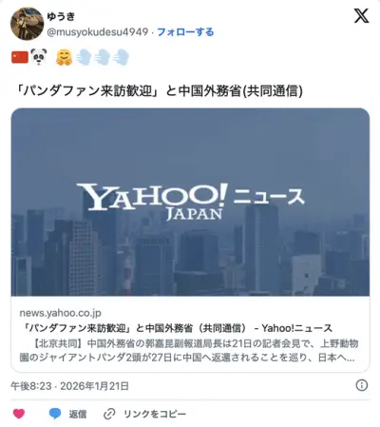Click the blue reply speech bubble icon
Image resolution: width=380 pixels, height=427 pixels.
[55, 414]
